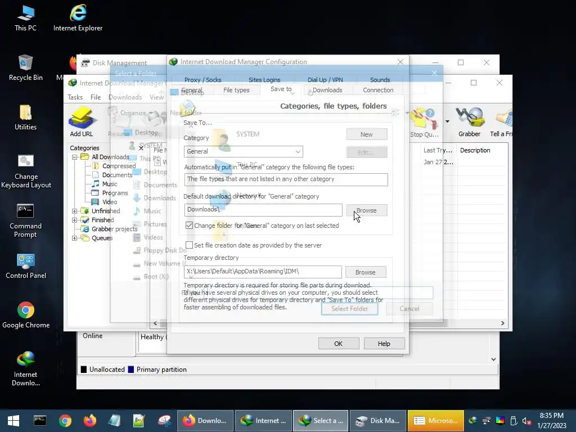Screen dimensions: 576x432
Task: Click IDM icon in system tray
Action: [473, 421]
